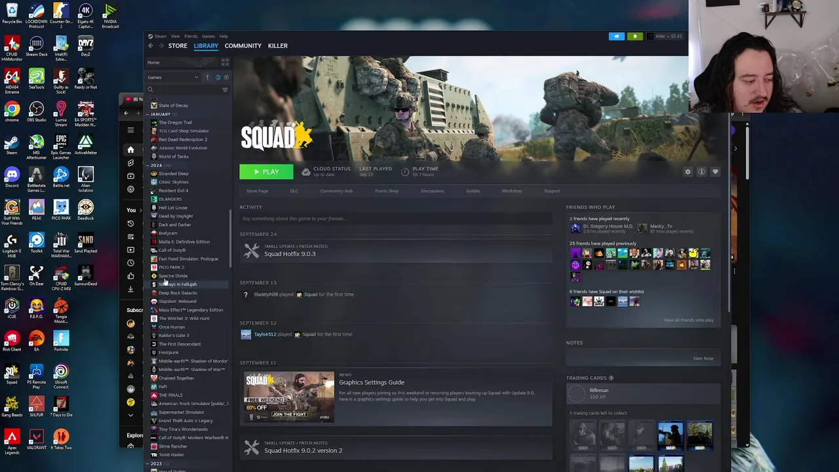The height and width of the screenshot is (472, 839).
Task: Click the green PLAY button
Action: tap(266, 172)
